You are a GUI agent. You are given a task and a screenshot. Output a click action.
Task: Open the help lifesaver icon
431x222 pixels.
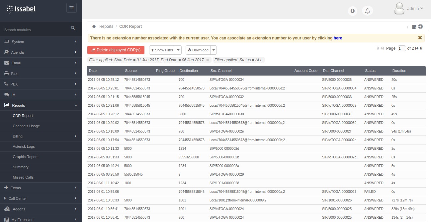(420, 26)
